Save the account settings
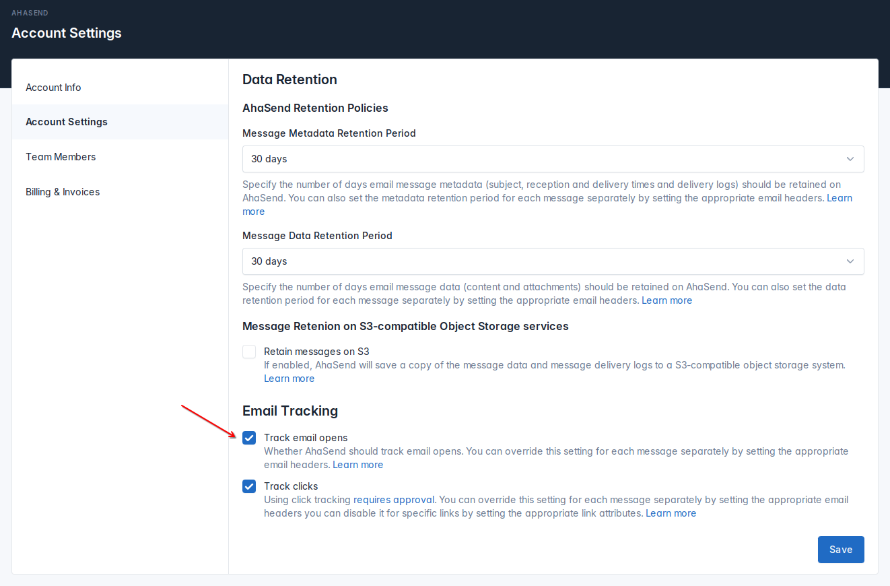This screenshot has height=586, width=890. (841, 550)
